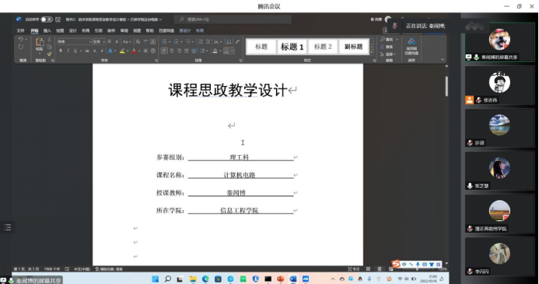Apply the 标题 1 style
The image size is (539, 284).
click(292, 47)
